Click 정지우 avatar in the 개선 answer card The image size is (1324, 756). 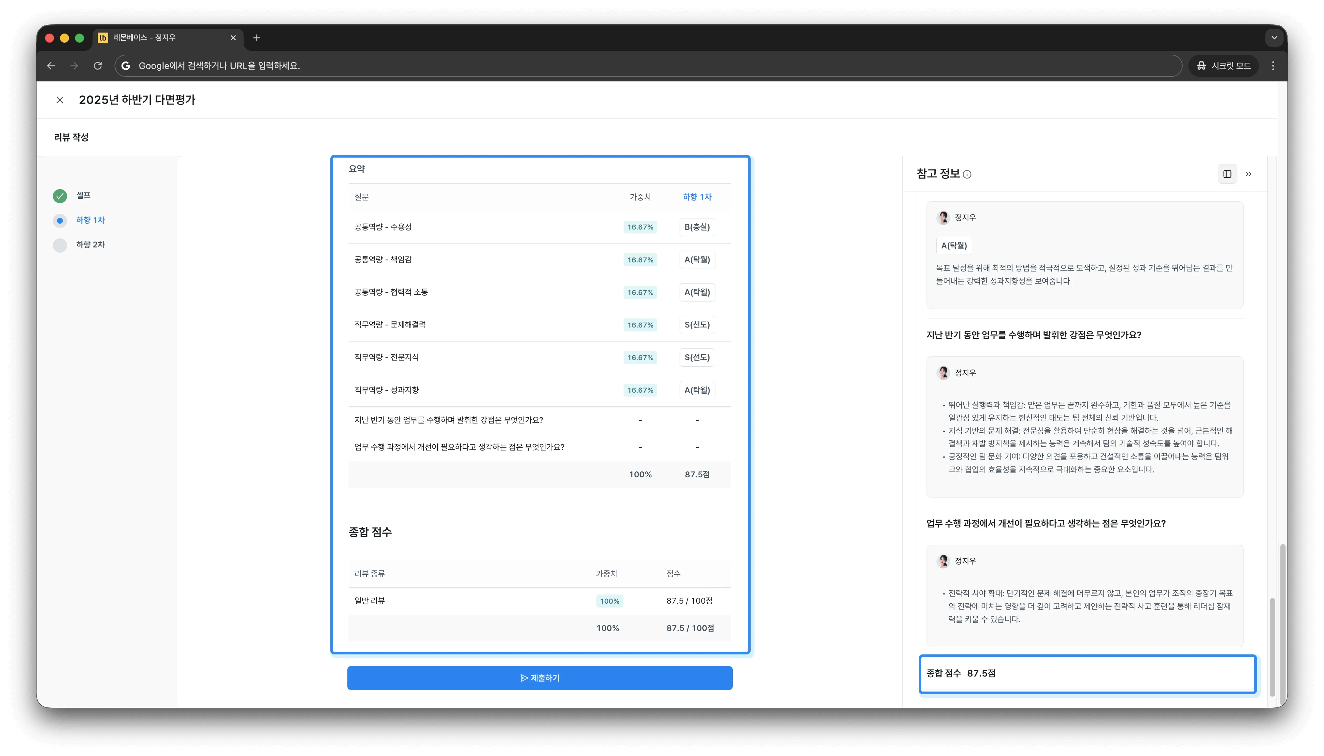(943, 561)
